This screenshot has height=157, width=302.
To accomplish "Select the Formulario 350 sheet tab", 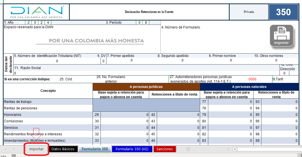I will [95, 149].
